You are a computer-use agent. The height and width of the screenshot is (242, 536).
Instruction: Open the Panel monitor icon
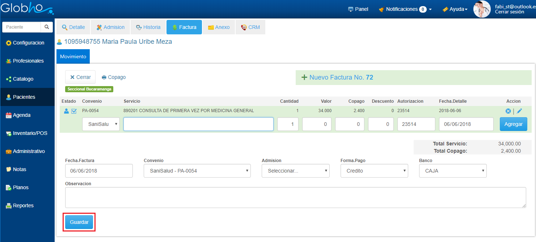coord(350,9)
